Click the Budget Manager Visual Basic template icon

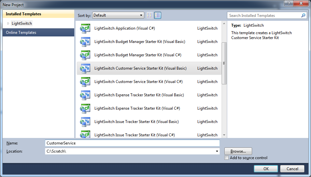[85, 42]
